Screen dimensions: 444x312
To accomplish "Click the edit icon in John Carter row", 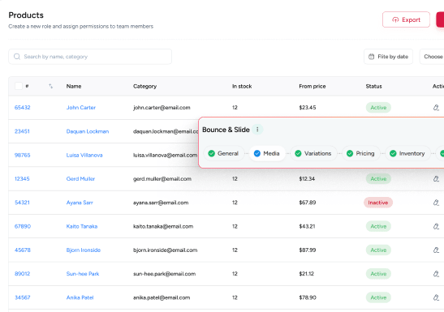I will (436, 108).
